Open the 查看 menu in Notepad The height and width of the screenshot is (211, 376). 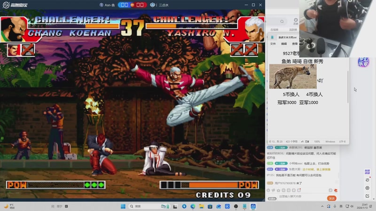click(295, 44)
